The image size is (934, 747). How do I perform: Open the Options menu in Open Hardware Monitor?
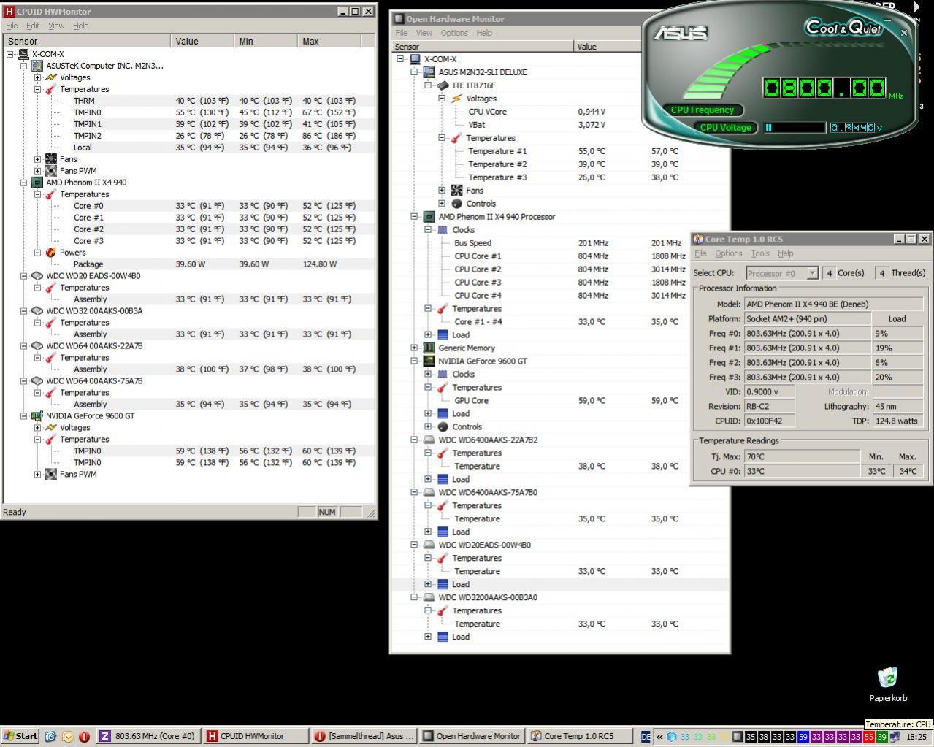(454, 33)
